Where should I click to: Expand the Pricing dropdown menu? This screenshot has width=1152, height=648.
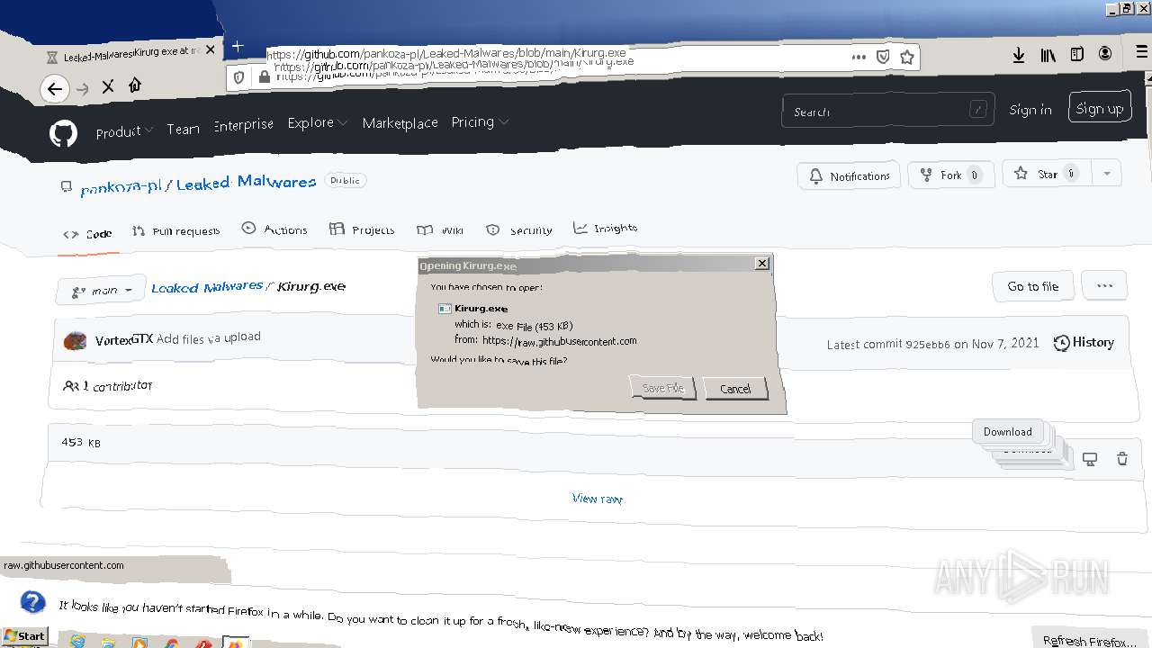tap(480, 121)
